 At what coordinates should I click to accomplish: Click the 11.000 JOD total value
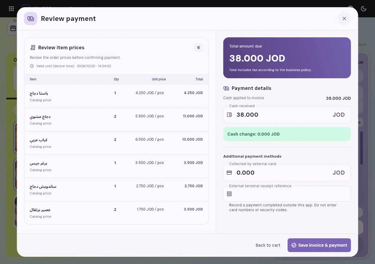pyautogui.click(x=193, y=116)
